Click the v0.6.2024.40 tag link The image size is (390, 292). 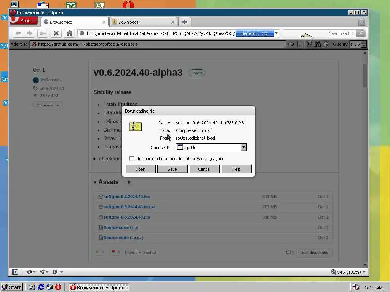(x=52, y=89)
